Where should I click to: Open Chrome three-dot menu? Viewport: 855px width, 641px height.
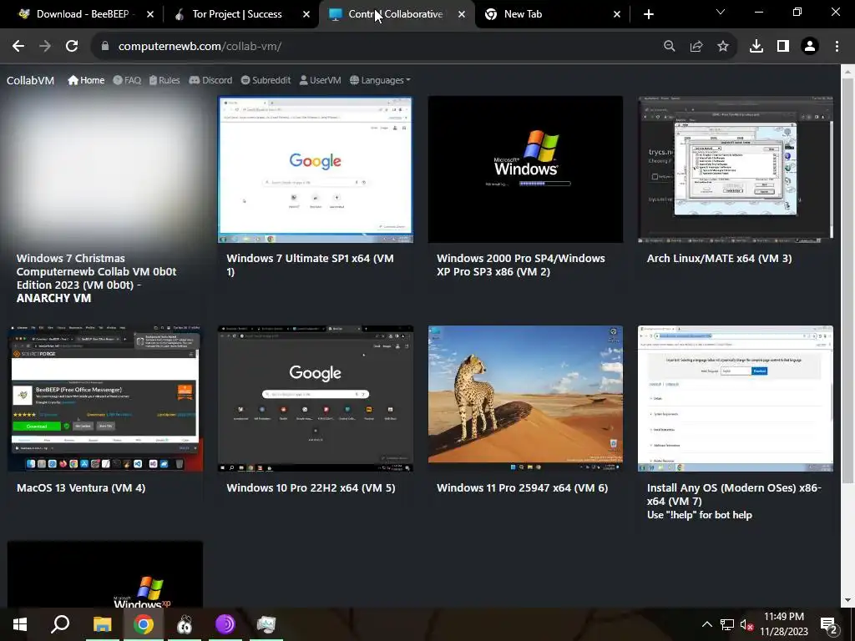click(x=837, y=47)
